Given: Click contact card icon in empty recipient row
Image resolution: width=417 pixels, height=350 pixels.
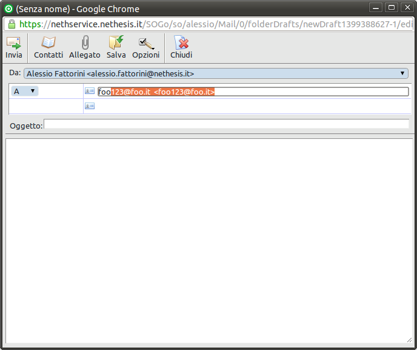Looking at the screenshot, I should [90, 106].
